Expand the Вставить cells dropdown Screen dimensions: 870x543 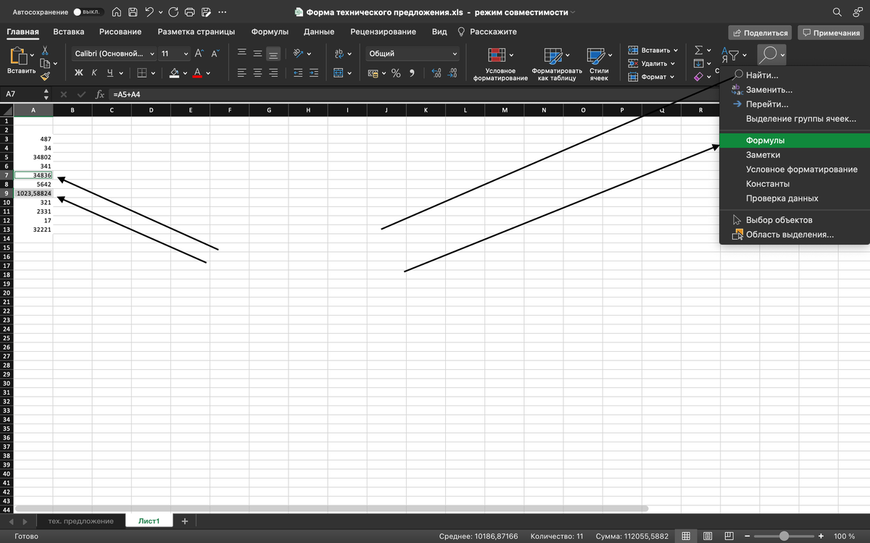676,51
